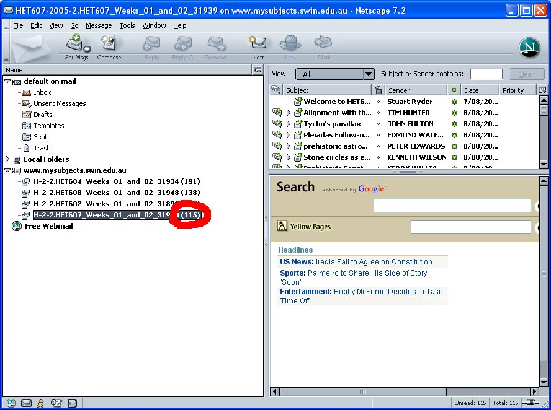The height and width of the screenshot is (410, 551).
Task: Toggle read status of TIM HUNTER message
Action: (454, 113)
